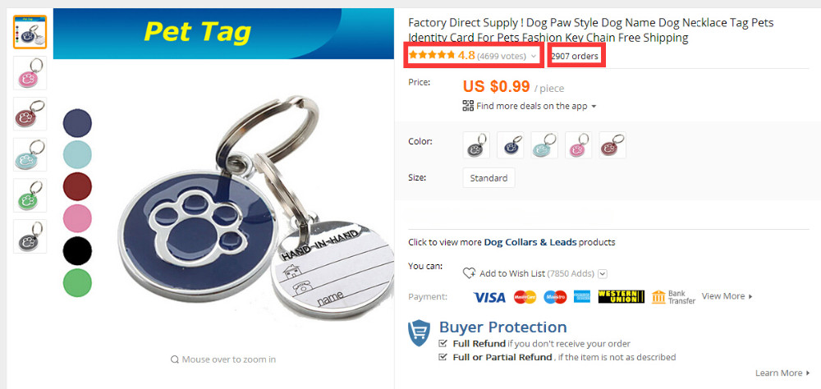This screenshot has height=389, width=821.
Task: Click the heart Add to Wish List icon
Action: [x=469, y=273]
